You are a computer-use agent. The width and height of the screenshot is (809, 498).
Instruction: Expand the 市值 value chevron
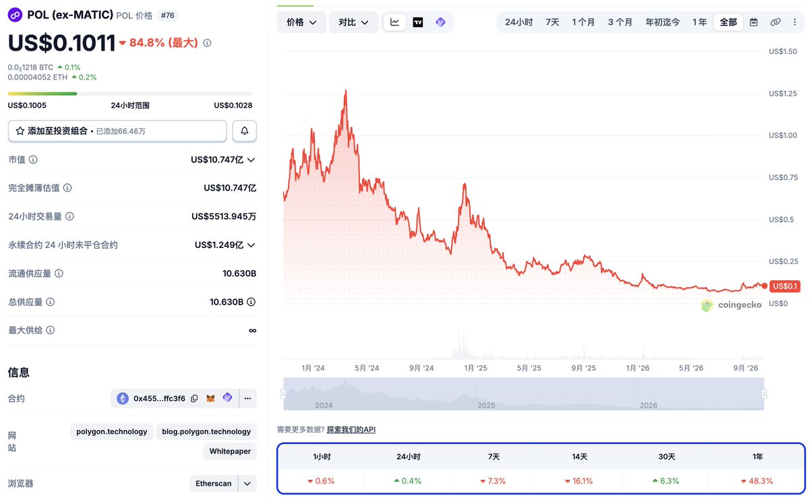[251, 160]
